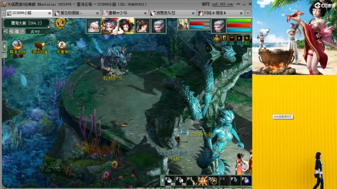The height and width of the screenshot is (189, 337).
Task: Click the CC3099小路 character name label
Action: [201, 134]
